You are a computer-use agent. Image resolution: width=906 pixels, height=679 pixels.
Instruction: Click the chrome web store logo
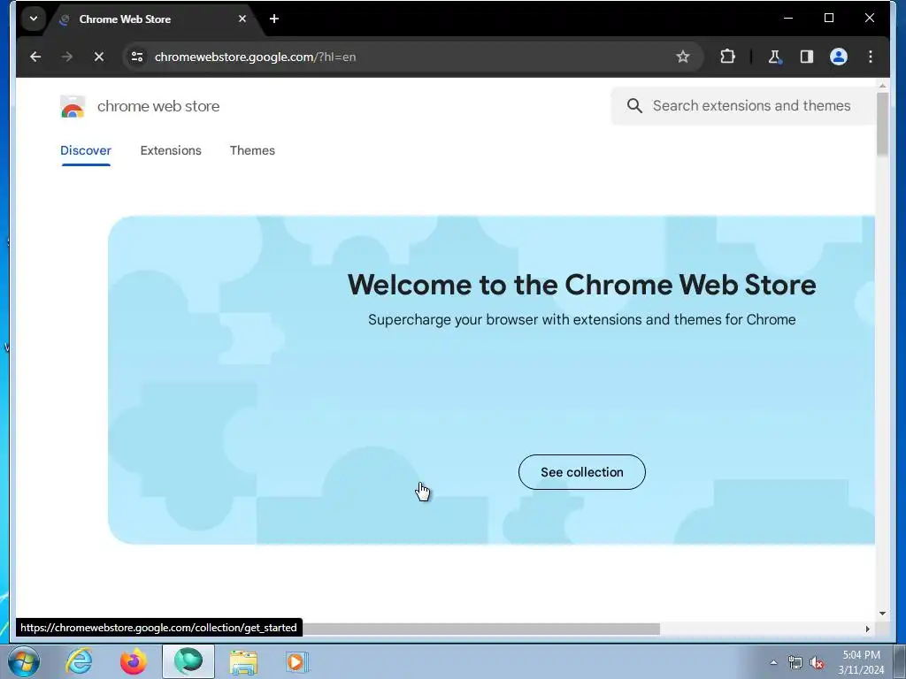[73, 106]
